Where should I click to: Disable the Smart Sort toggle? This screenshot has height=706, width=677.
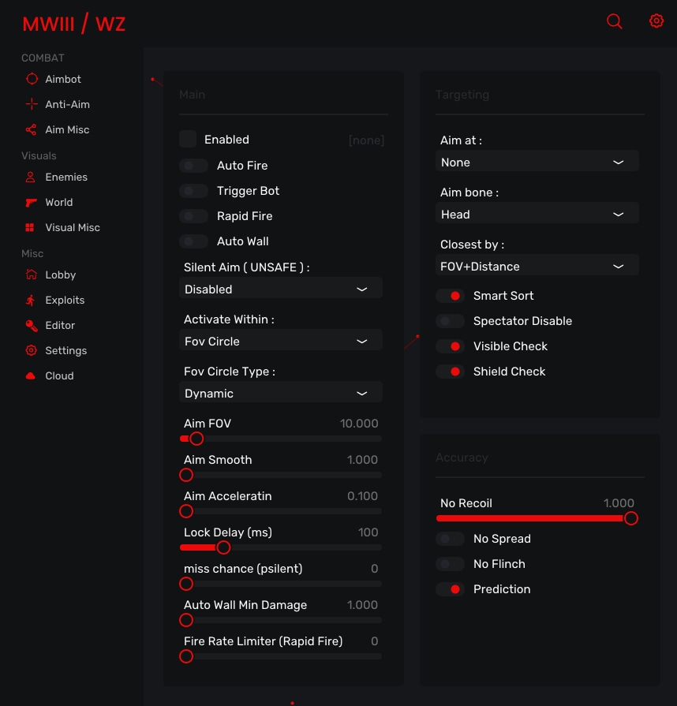(450, 296)
